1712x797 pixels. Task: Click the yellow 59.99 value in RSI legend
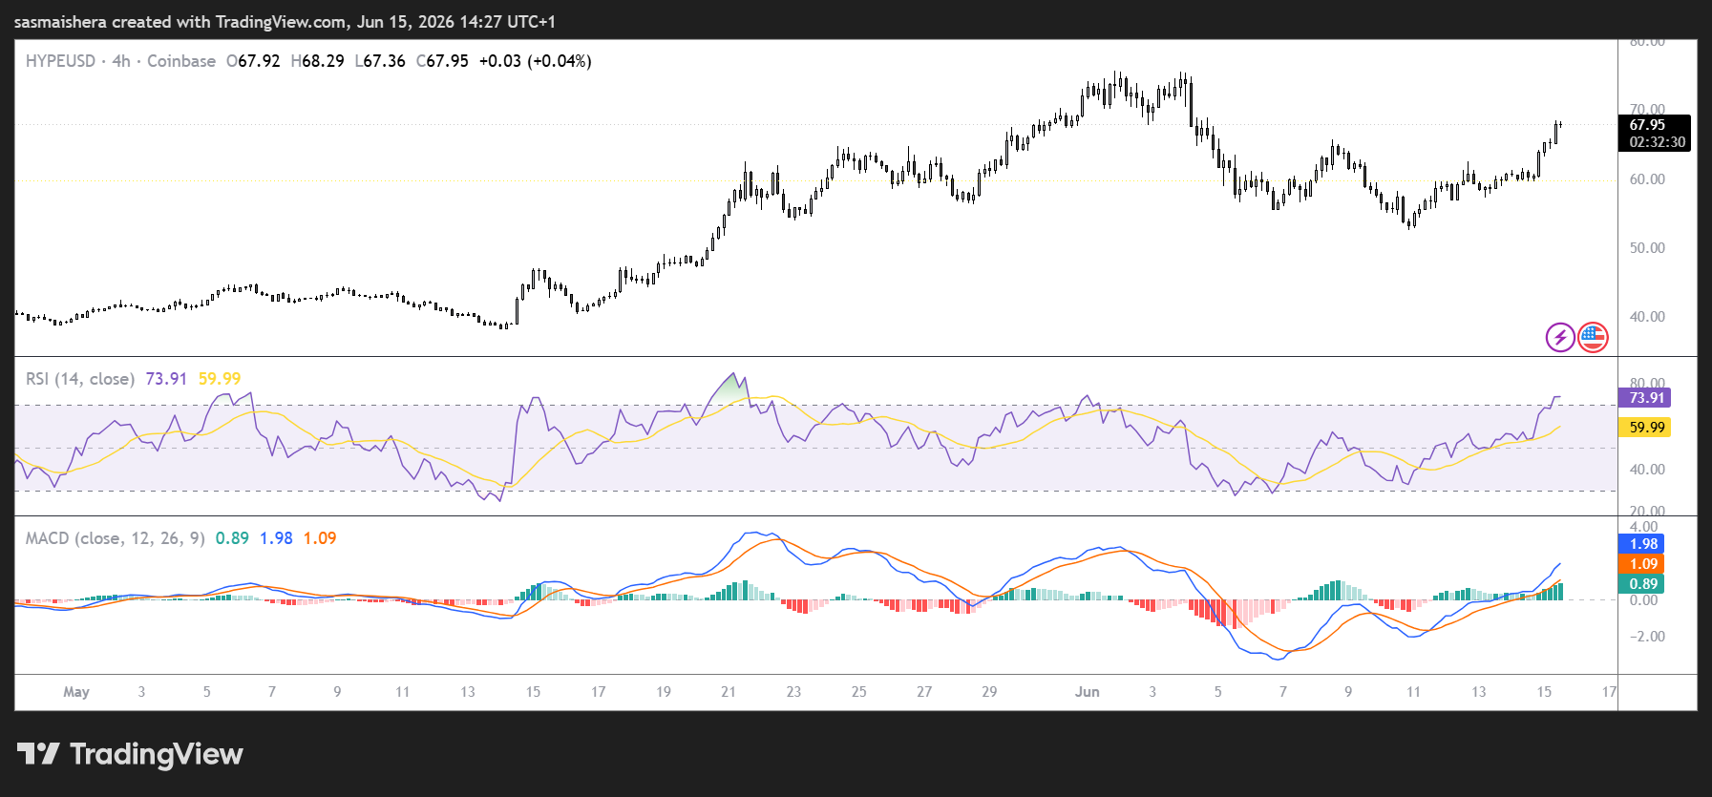pos(220,379)
